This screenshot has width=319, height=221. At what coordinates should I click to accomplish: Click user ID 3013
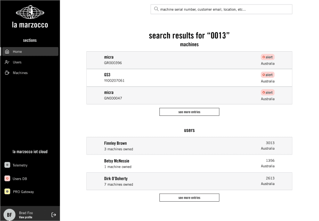coord(270,143)
